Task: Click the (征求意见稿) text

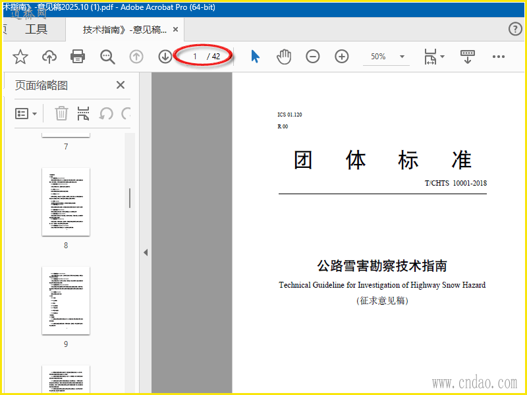Action: pyautogui.click(x=382, y=300)
